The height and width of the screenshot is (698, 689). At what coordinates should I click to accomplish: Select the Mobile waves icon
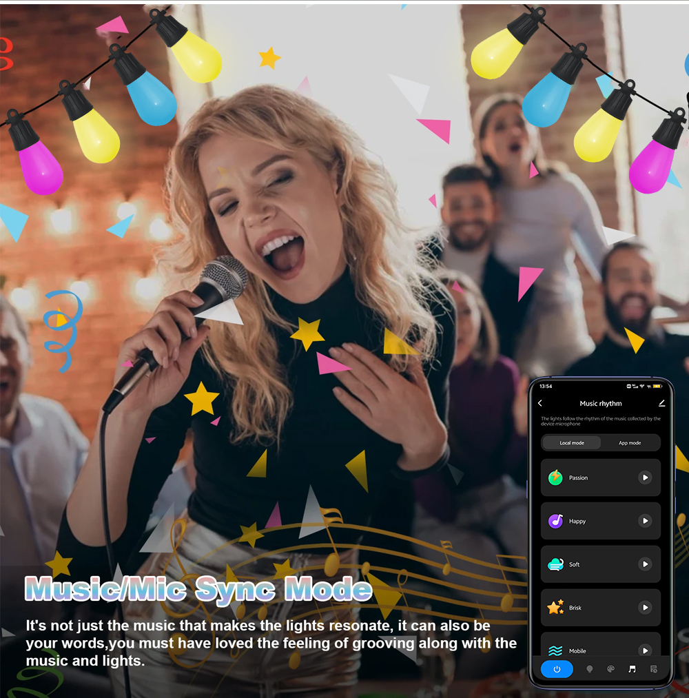pos(555,650)
